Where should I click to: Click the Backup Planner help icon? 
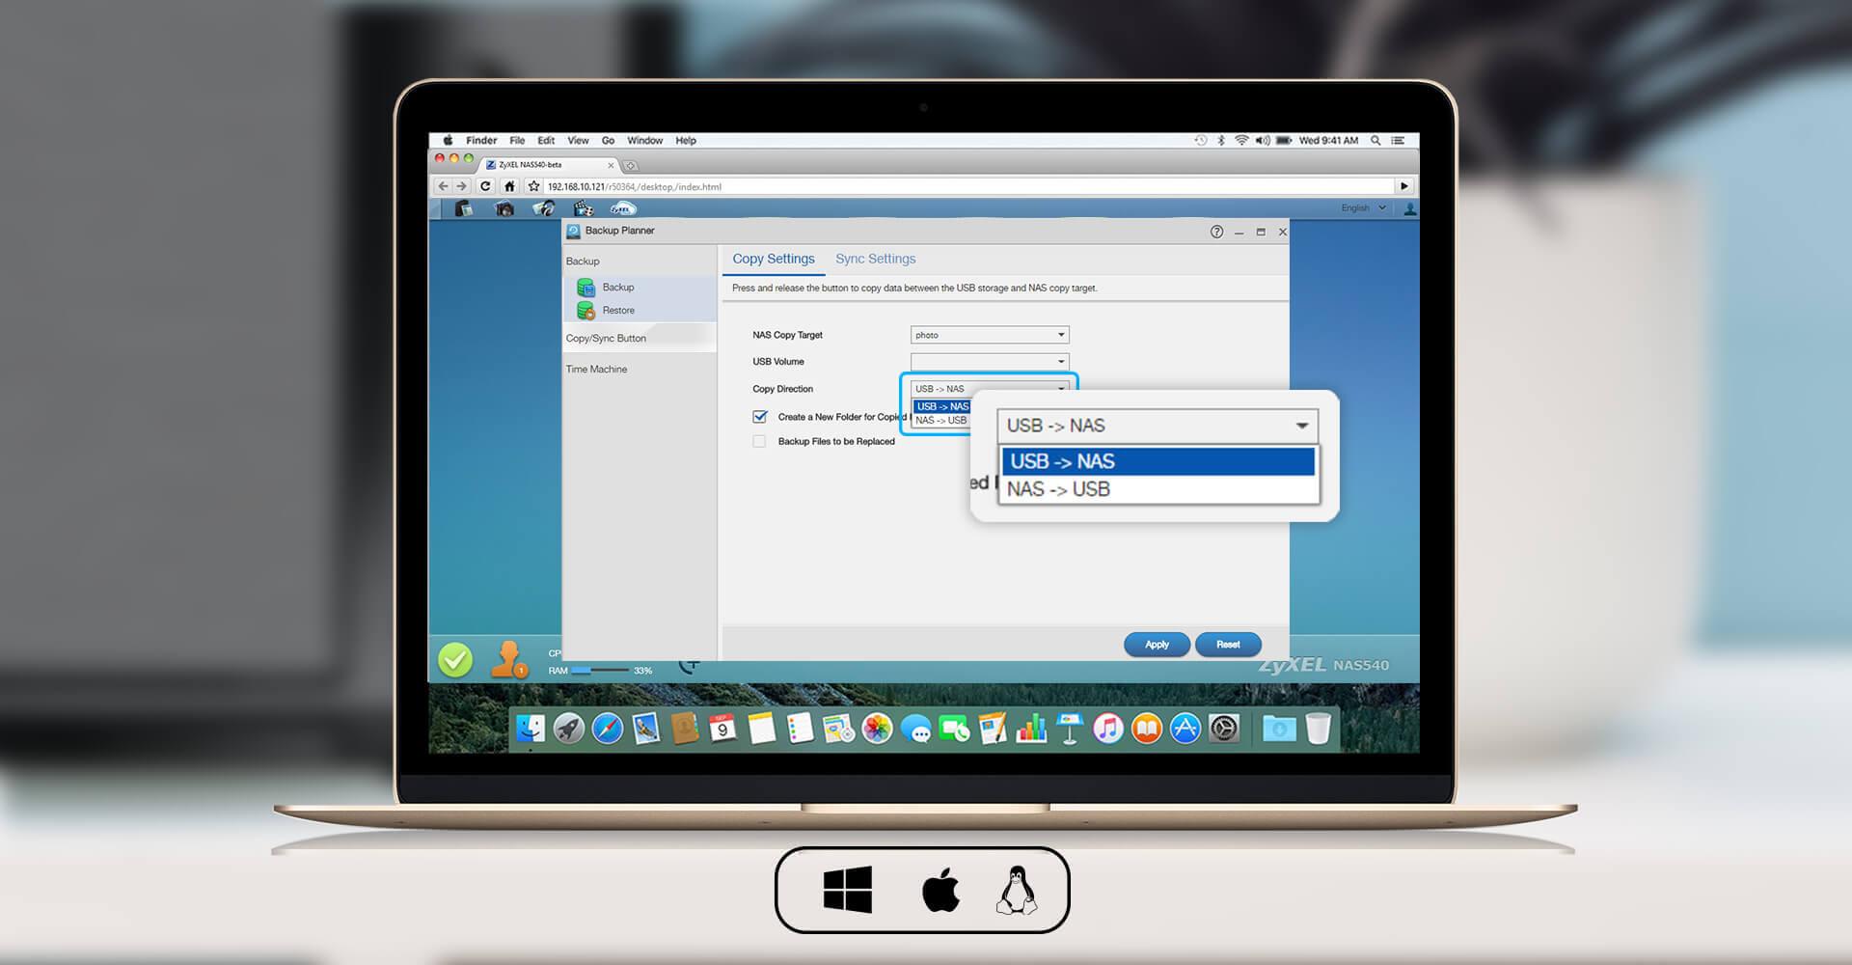(1216, 232)
